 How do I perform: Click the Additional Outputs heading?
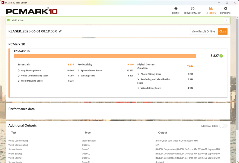(23, 125)
